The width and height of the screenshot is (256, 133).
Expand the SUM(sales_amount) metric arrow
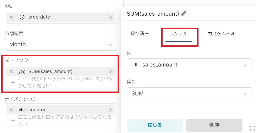111,71
